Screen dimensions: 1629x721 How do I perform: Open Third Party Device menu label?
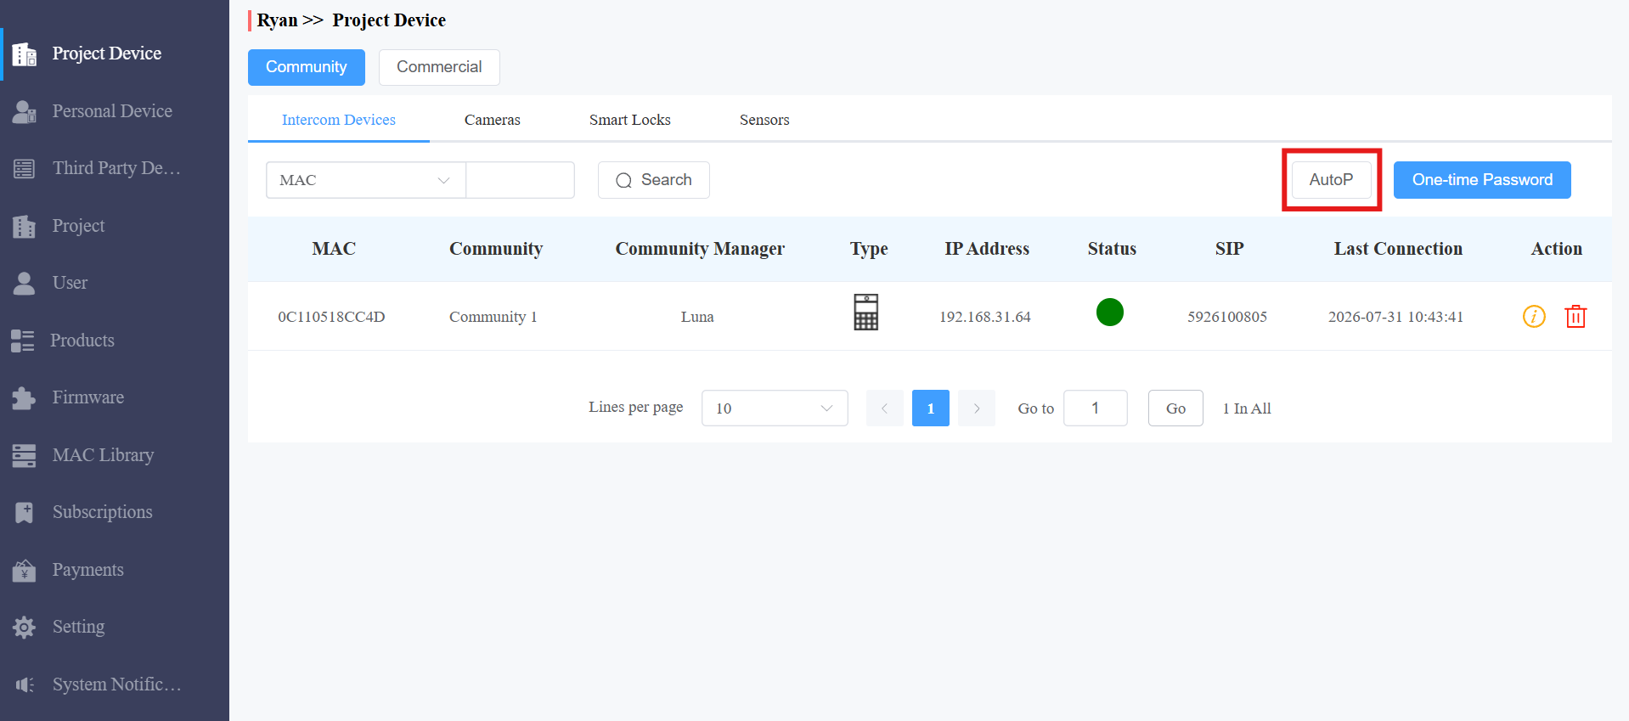tap(116, 168)
